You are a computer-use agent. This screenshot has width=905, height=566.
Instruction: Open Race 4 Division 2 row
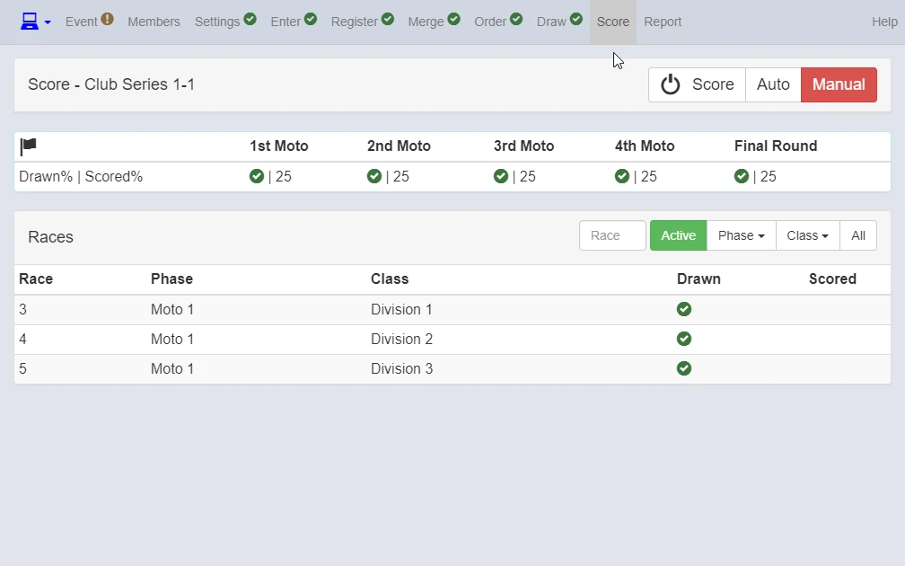coord(452,339)
